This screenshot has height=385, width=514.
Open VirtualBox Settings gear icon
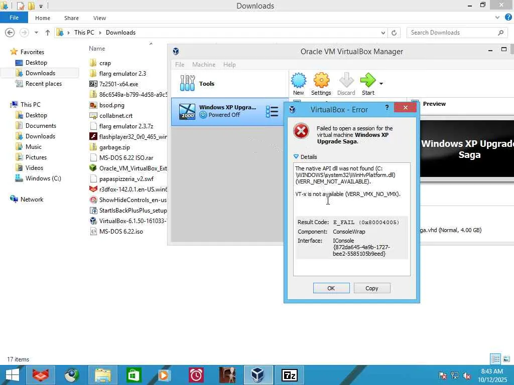tap(321, 84)
